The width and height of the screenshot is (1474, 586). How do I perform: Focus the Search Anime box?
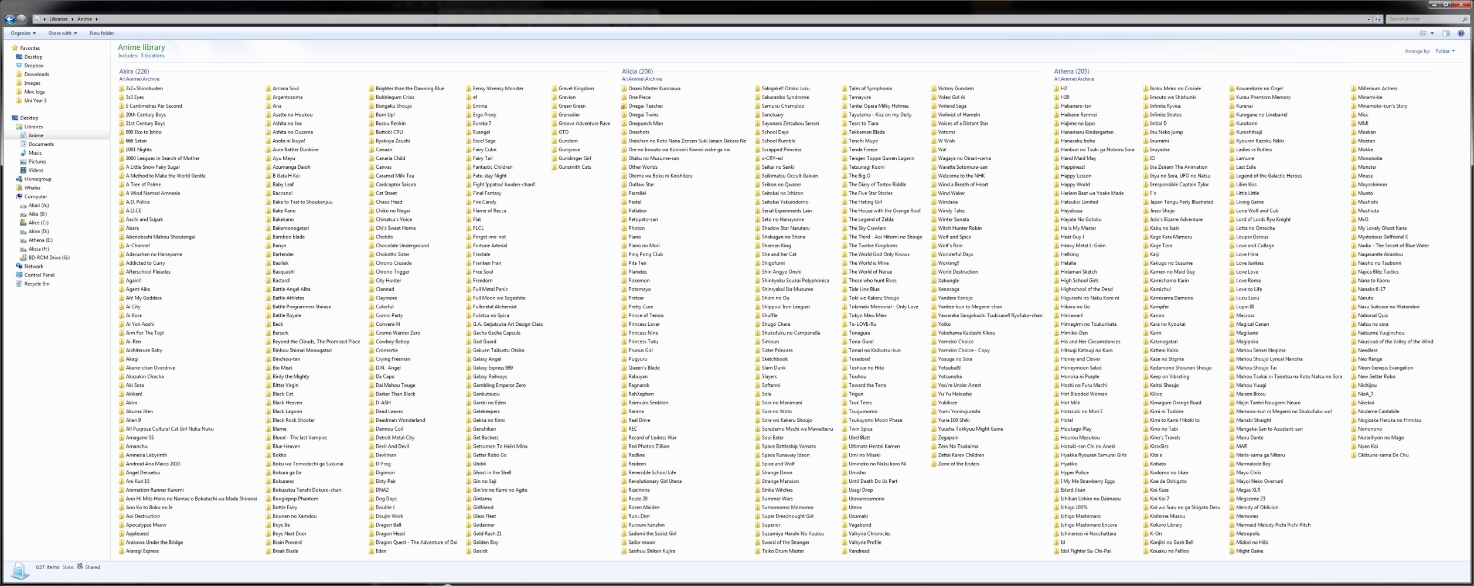[x=1423, y=19]
